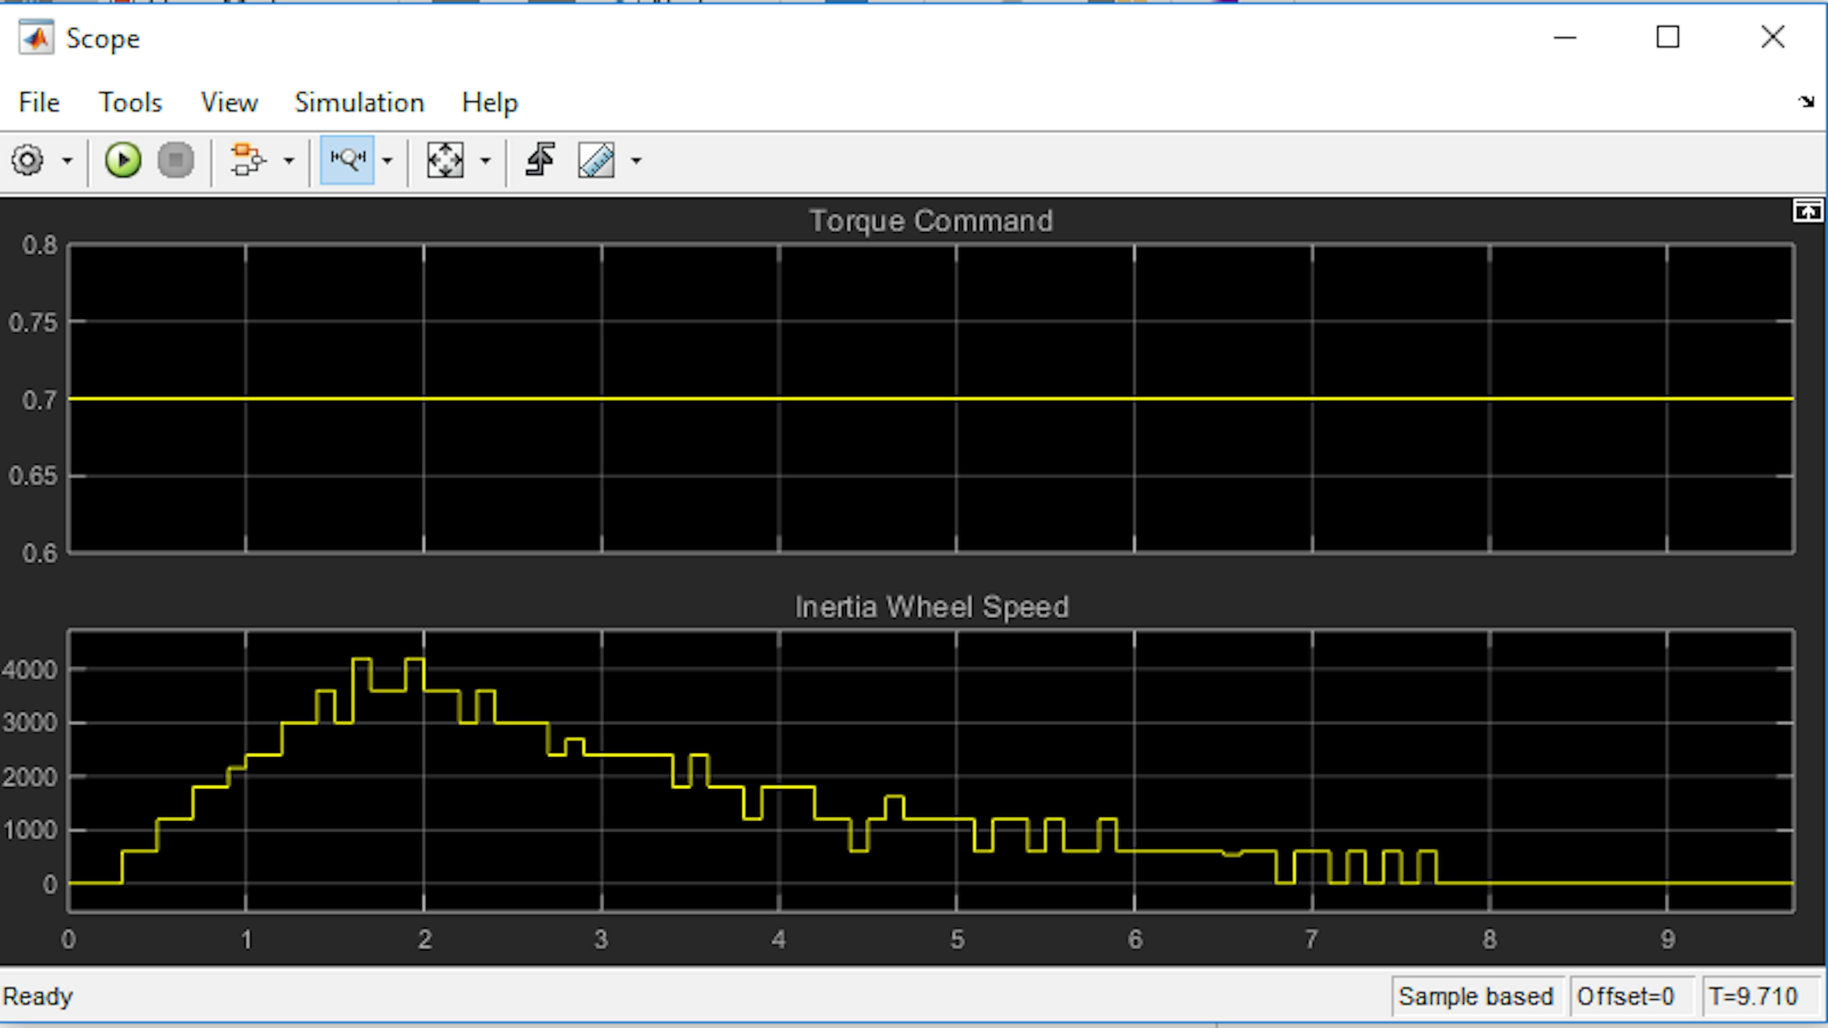Open the Configuration Properties gear icon

click(28, 160)
